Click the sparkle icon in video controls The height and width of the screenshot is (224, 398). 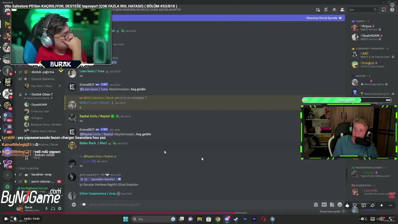pos(382,205)
